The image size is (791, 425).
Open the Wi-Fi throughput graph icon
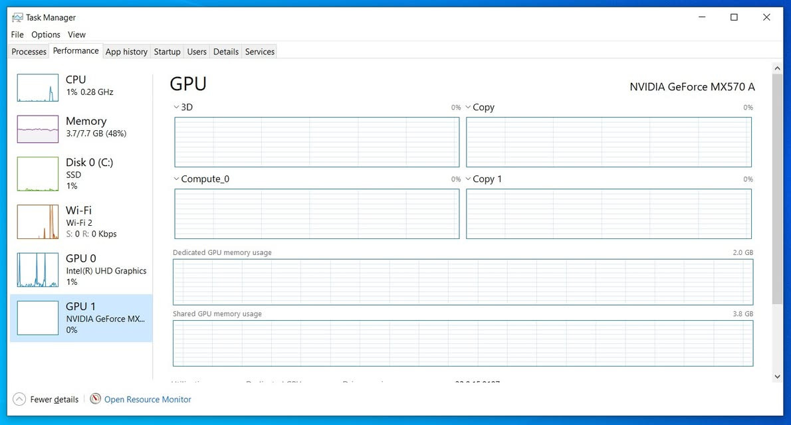click(38, 222)
